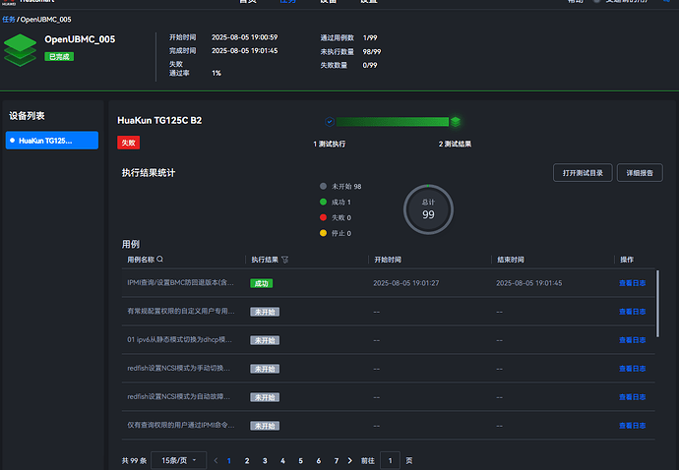Image resolution: width=679 pixels, height=470 pixels.
Task: Go to previous page with left arrow
Action: [215, 460]
